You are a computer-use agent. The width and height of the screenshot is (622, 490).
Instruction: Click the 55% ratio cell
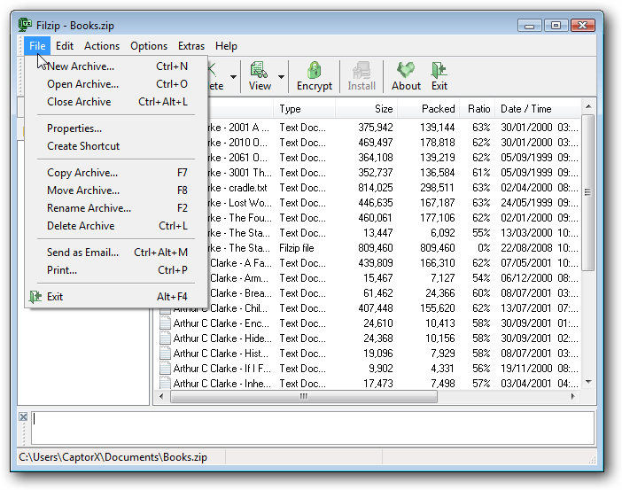click(481, 233)
